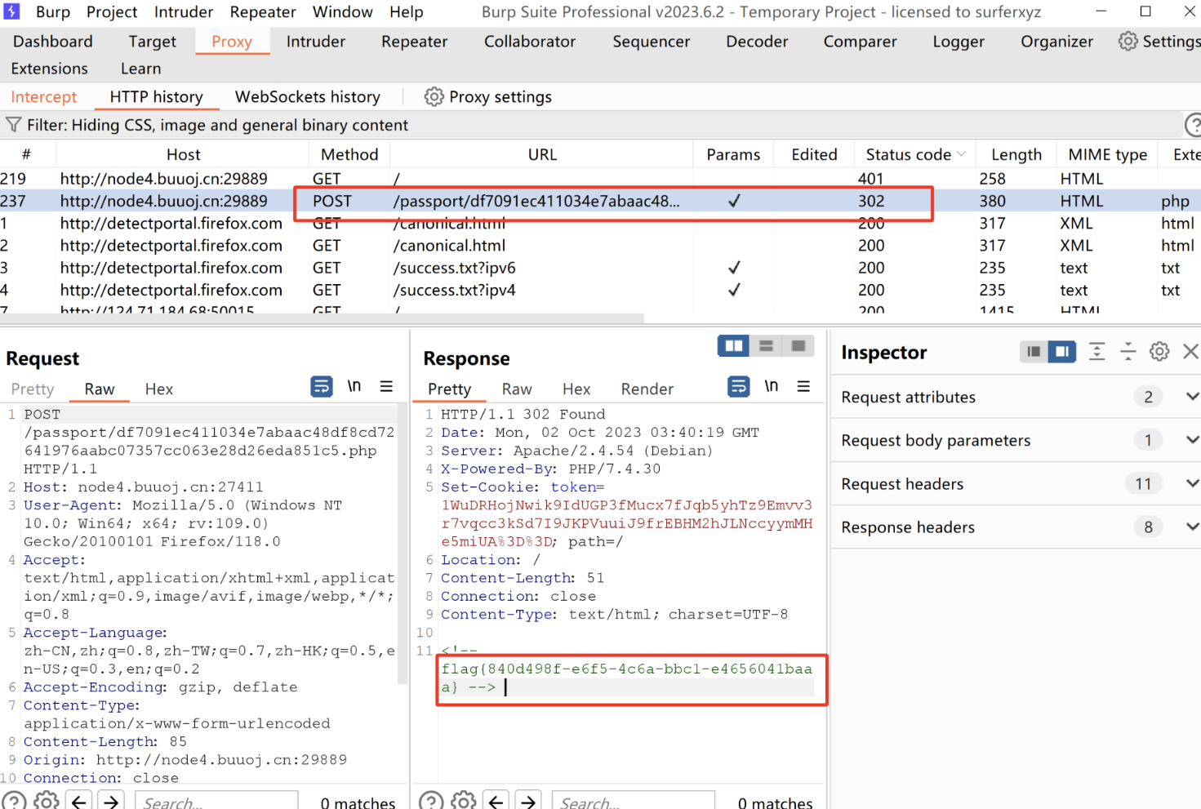Click the Burp Suite logo icon
The height and width of the screenshot is (809, 1201).
pyautogui.click(x=11, y=11)
